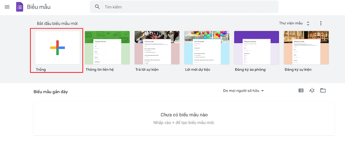The image size is (345, 148).
Task: Switch to list view icon
Action: tap(301, 90)
